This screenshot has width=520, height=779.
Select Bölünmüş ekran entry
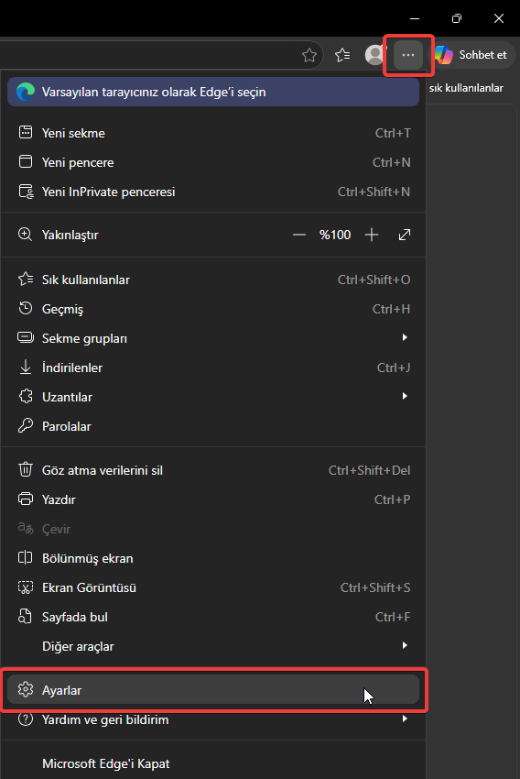coord(213,558)
